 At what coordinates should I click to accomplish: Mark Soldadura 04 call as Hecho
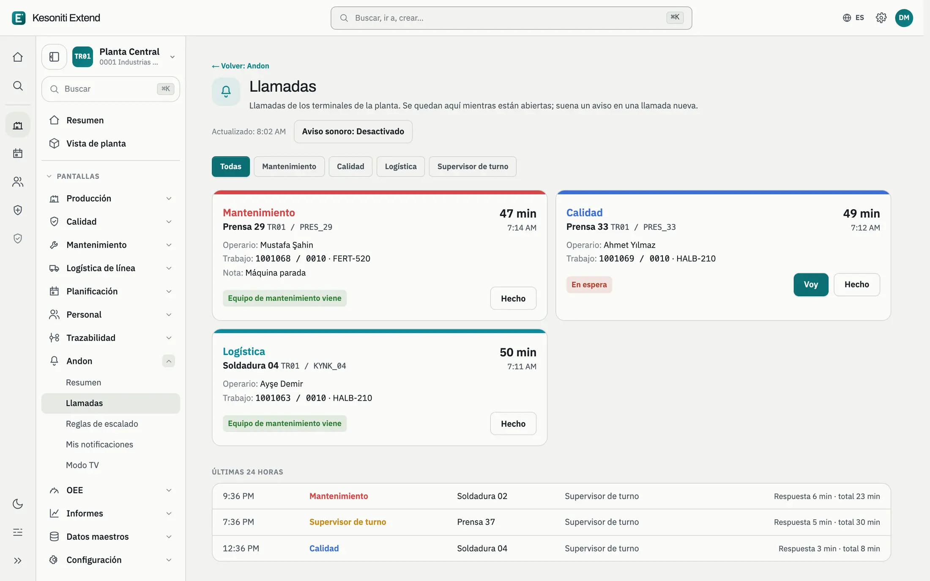pyautogui.click(x=513, y=423)
